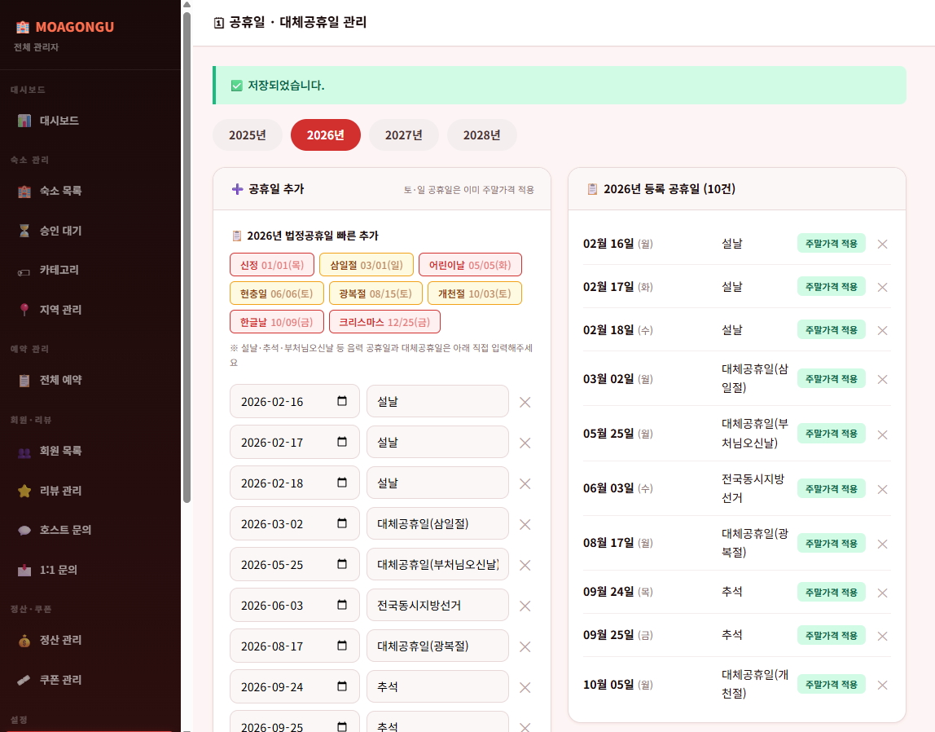The image size is (935, 732).
Task: Quick add 어린이날 05/05 holiday
Action: [x=470, y=265]
